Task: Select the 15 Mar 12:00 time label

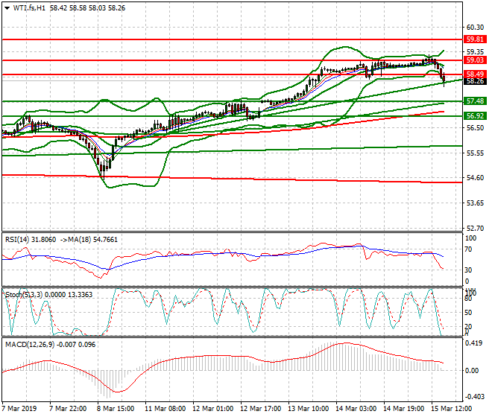Action: pos(451,409)
